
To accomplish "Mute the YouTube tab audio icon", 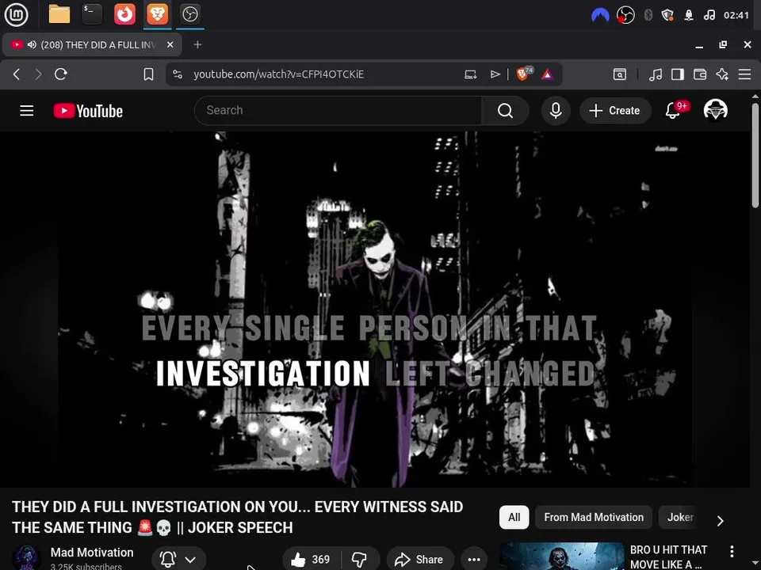I will pos(32,44).
